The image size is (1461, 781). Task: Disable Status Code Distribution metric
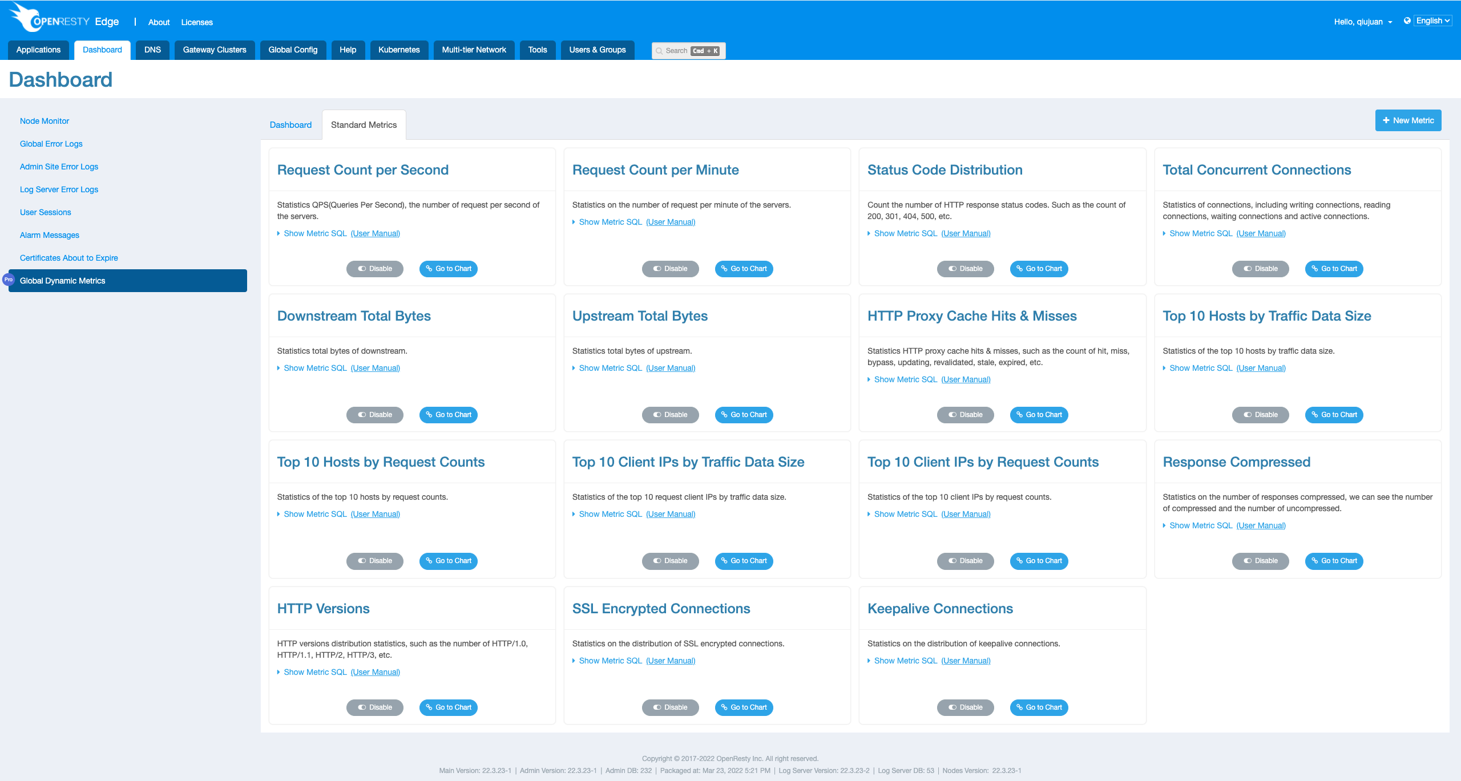pyautogui.click(x=965, y=269)
